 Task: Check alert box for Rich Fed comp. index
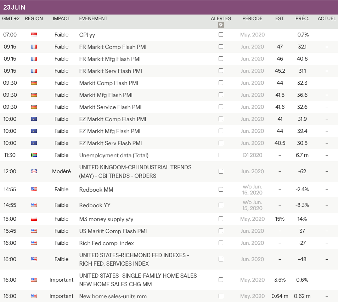221,243
